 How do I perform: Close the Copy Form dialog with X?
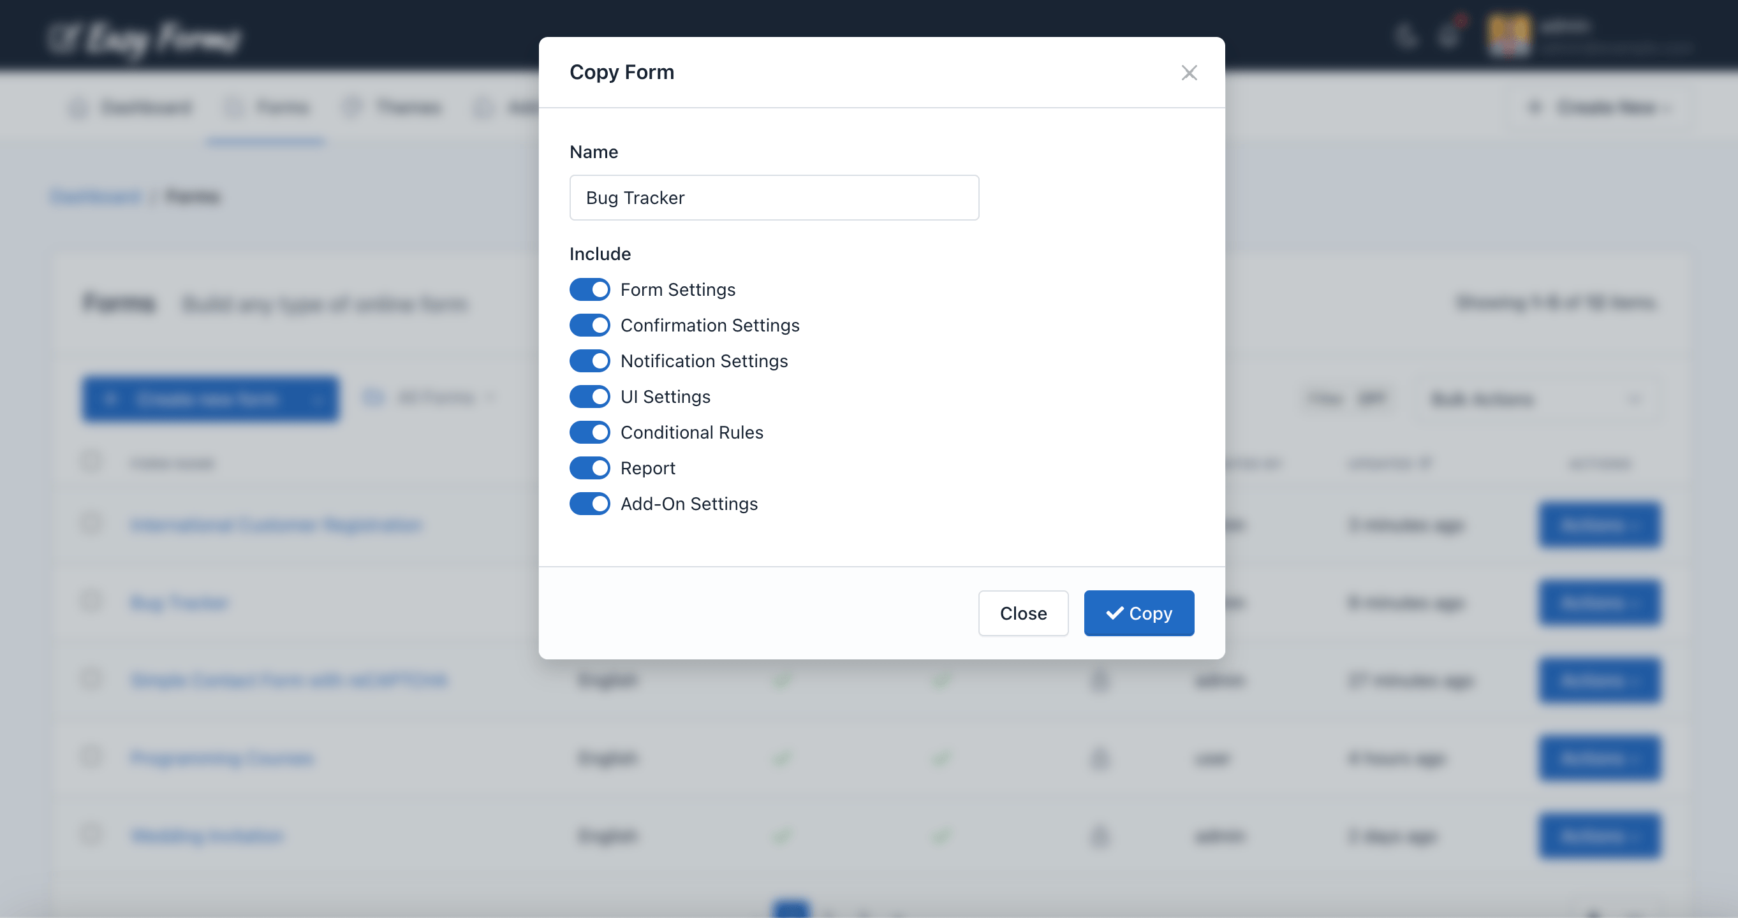click(x=1189, y=73)
